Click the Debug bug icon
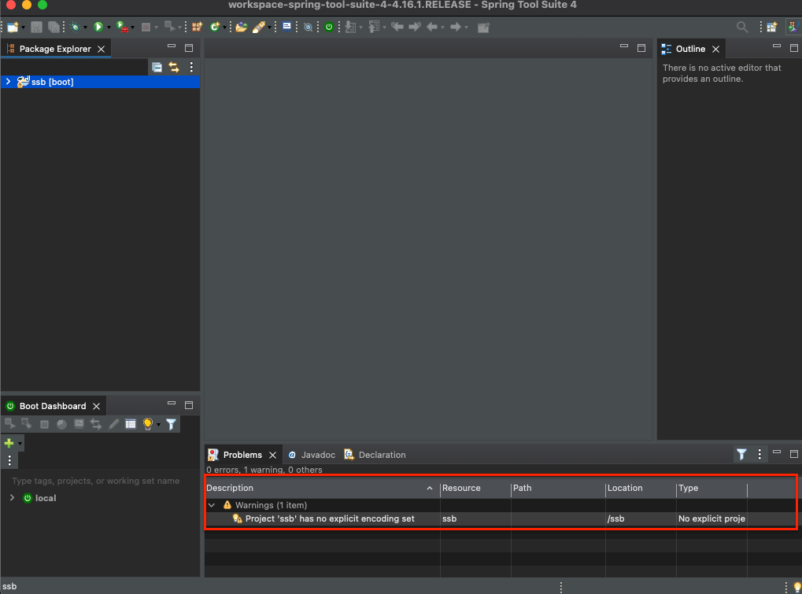 [x=75, y=27]
